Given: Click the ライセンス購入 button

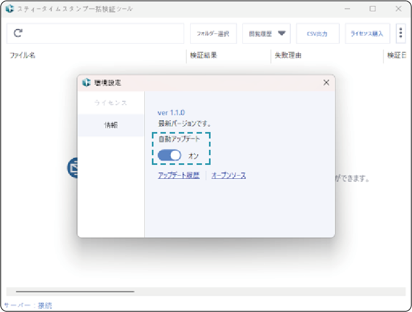Looking at the screenshot, I should (x=367, y=33).
